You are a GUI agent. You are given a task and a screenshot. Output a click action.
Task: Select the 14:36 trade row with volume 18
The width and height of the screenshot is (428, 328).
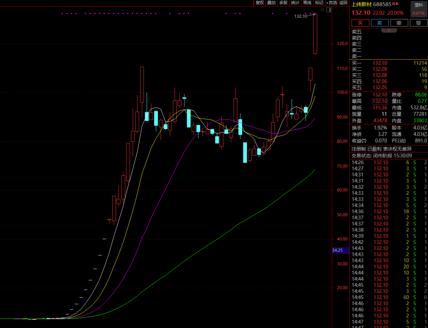point(389,211)
